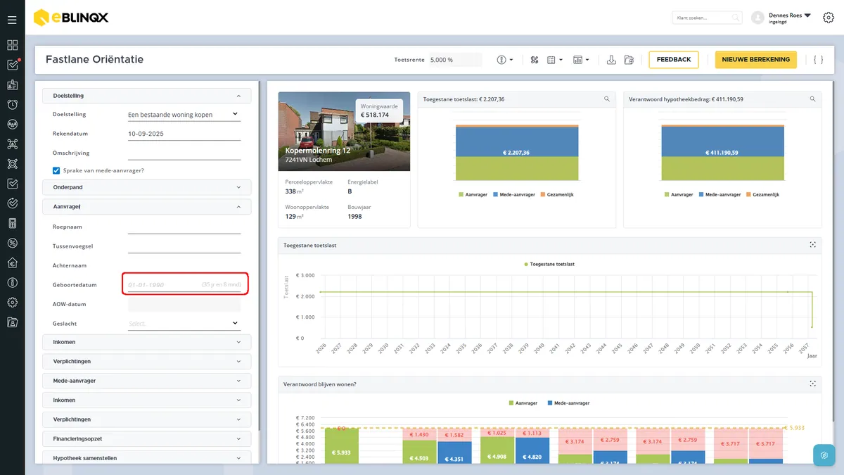The width and height of the screenshot is (844, 475).
Task: Open the Doelstelling dropdown 'Een bestaande woning kopen'
Action: [x=184, y=114]
